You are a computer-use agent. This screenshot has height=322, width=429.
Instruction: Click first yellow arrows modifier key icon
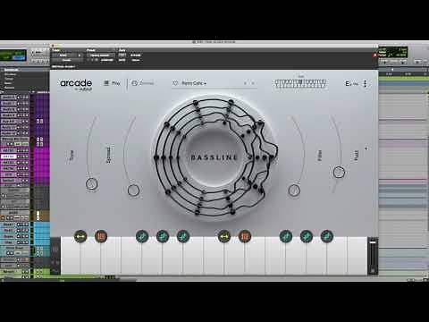pos(80,237)
